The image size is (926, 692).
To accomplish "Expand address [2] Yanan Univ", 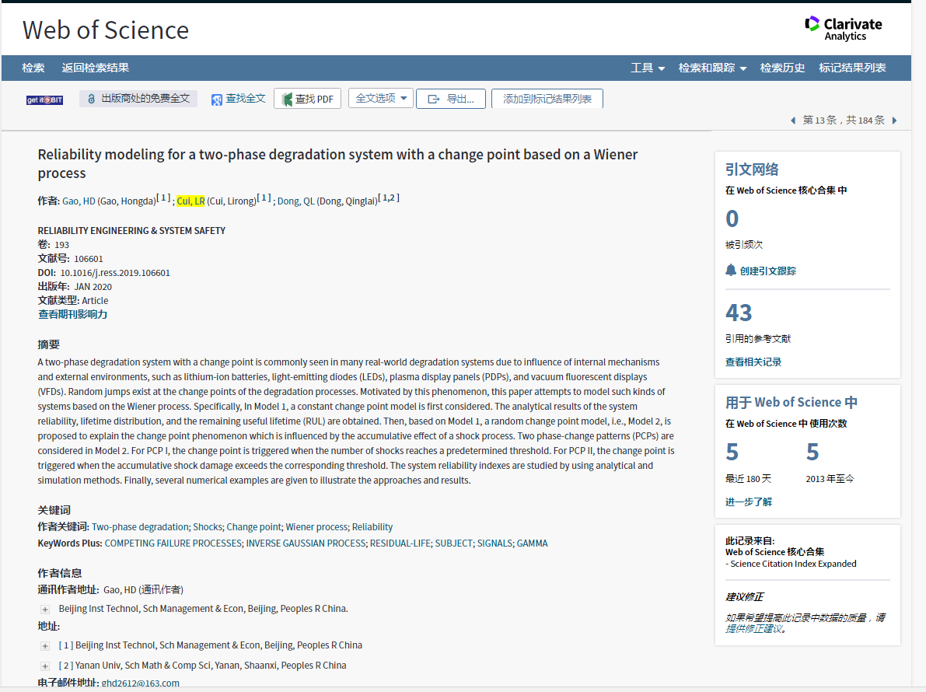I will coord(45,666).
